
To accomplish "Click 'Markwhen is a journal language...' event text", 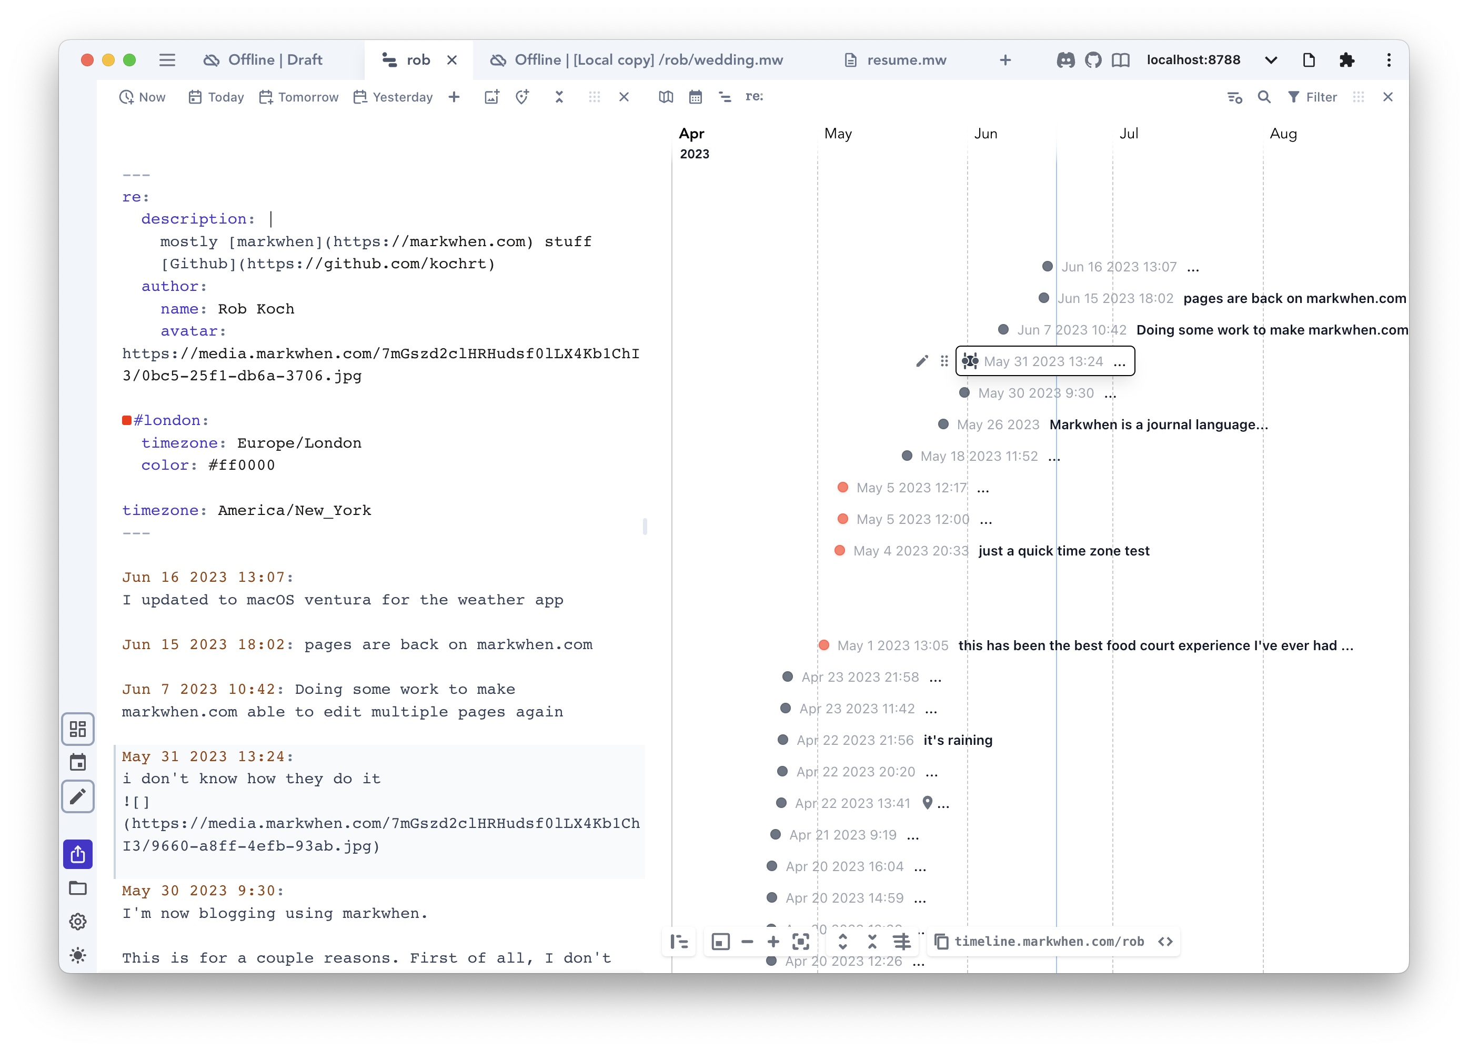I will (1159, 425).
